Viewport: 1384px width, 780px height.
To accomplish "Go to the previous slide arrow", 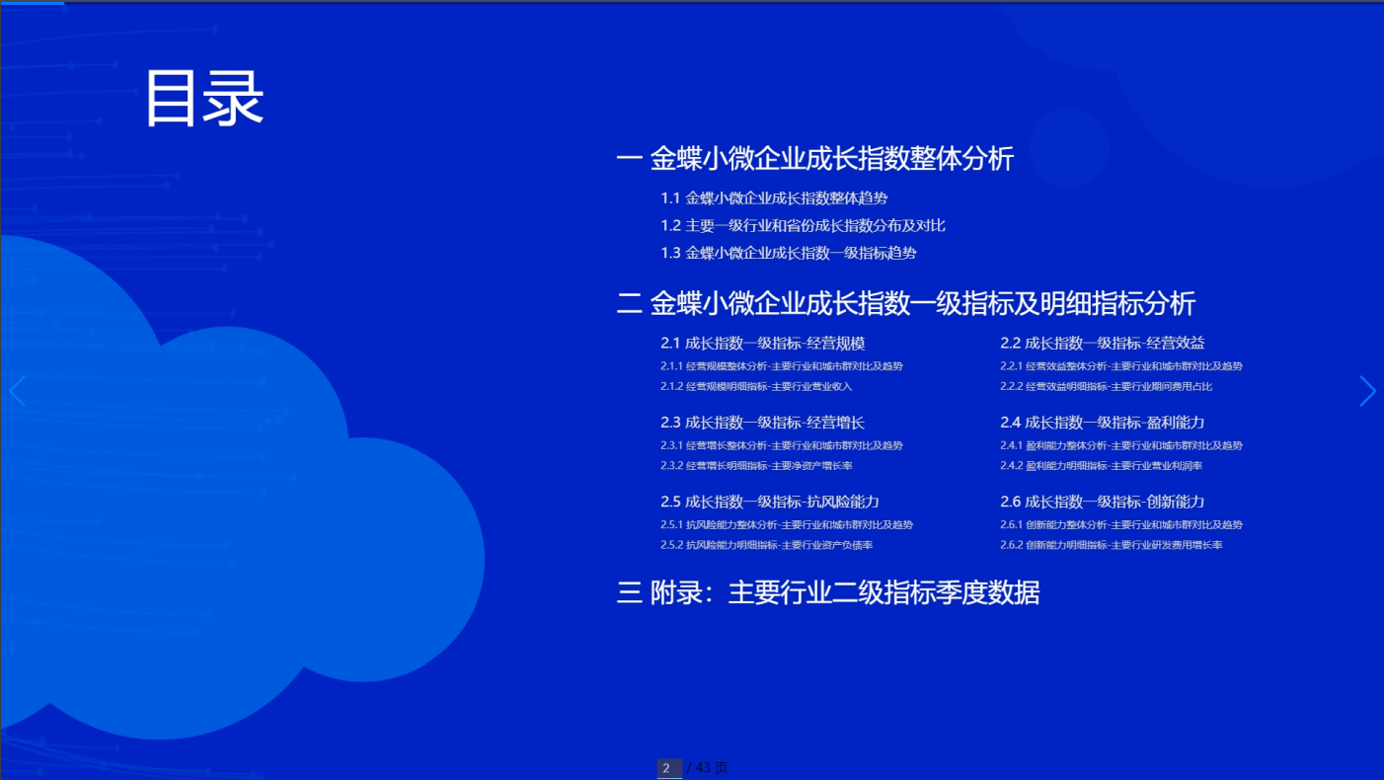I will pyautogui.click(x=17, y=392).
